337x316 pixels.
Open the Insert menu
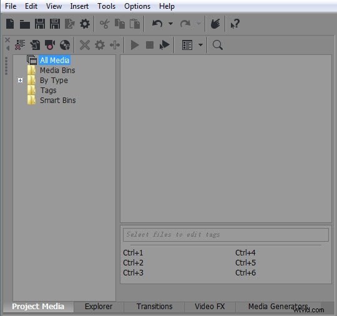click(x=79, y=6)
